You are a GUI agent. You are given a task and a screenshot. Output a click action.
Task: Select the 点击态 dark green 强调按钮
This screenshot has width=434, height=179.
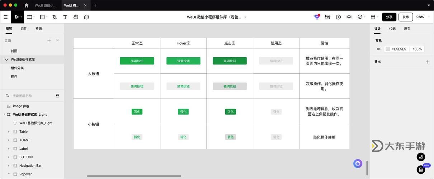[230, 61]
